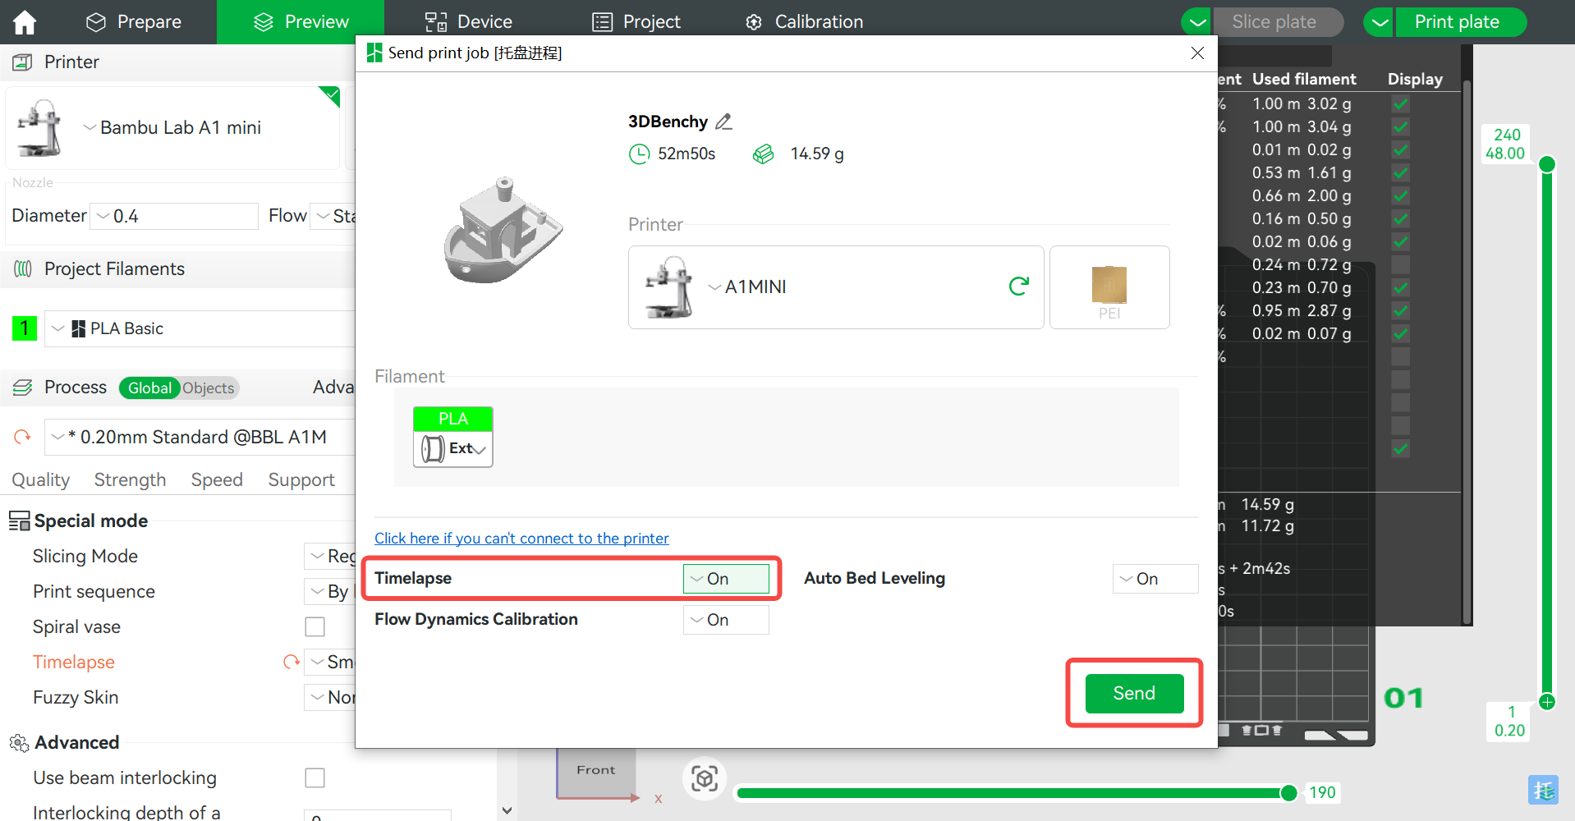Select the PEI plate thumbnail
The height and width of the screenshot is (821, 1575).
coord(1109,287)
